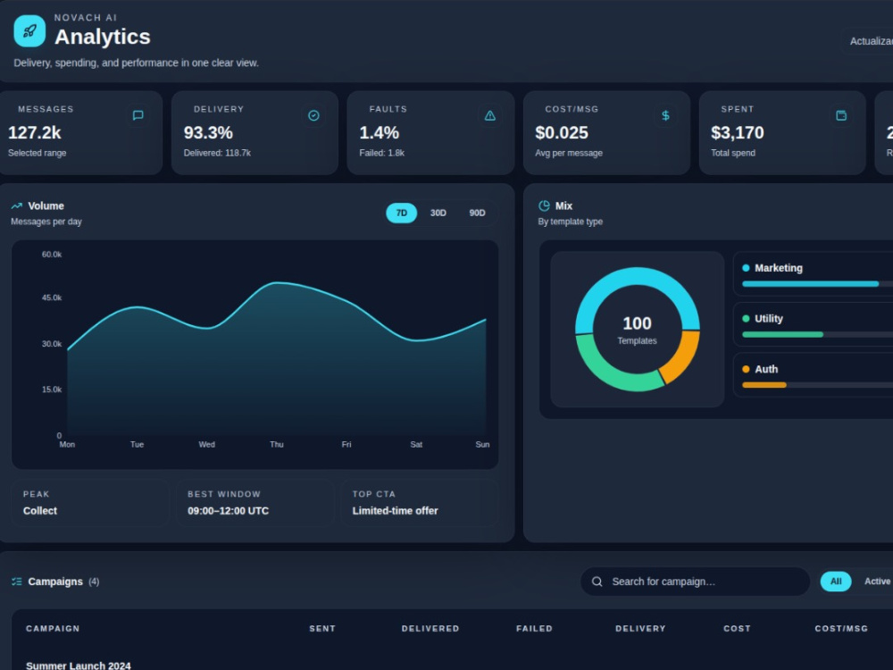Click the Utility progress bar

818,334
